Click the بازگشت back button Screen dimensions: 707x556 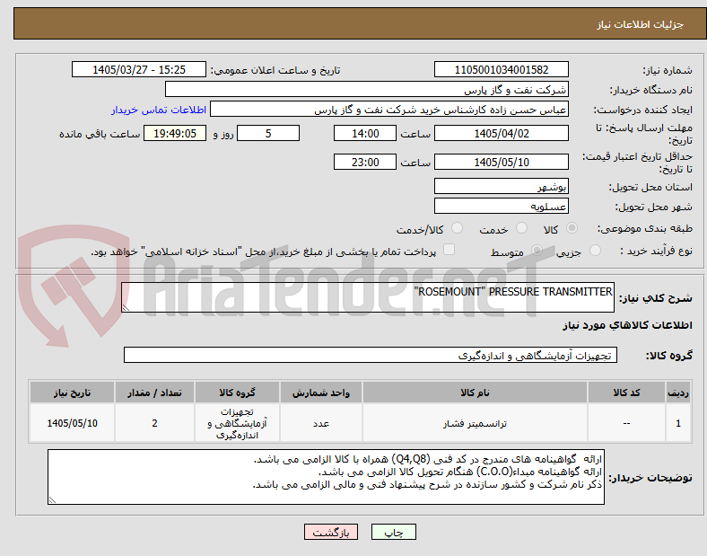point(331,532)
